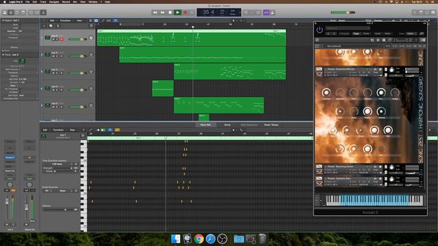Open Google Chrome from the Dock
Screen dimensions: 438x246
(199, 239)
